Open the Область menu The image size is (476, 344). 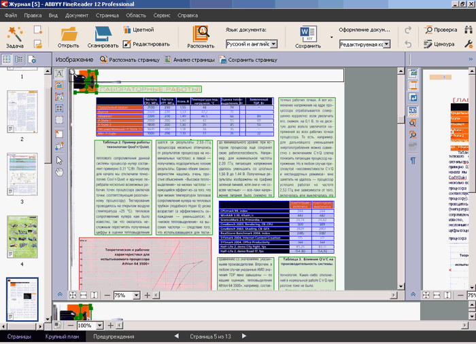(136, 15)
